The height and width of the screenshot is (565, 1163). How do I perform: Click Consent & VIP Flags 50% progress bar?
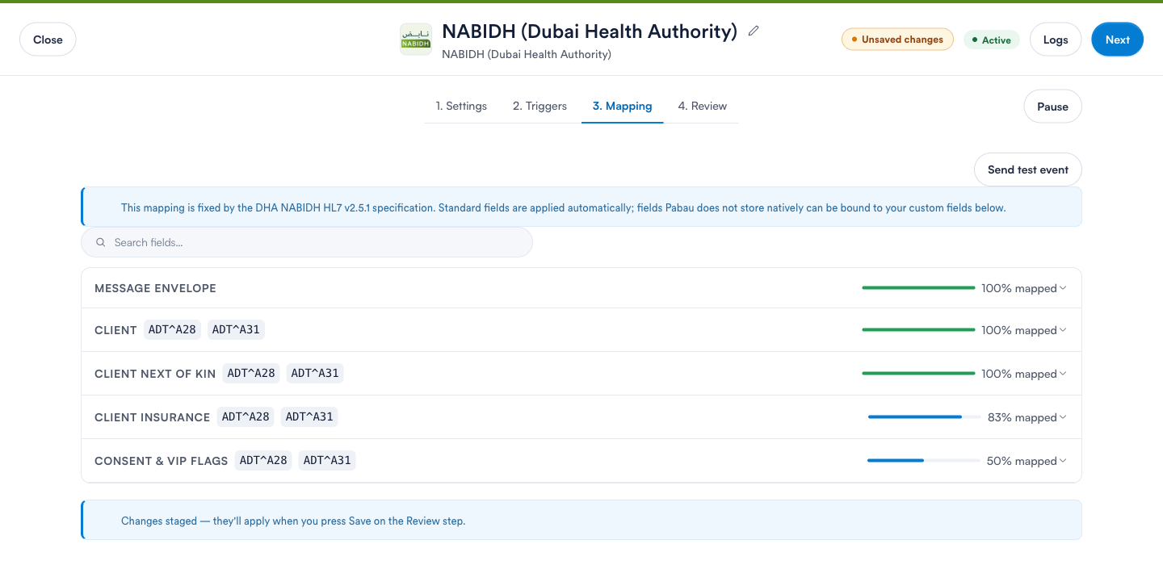pos(923,461)
